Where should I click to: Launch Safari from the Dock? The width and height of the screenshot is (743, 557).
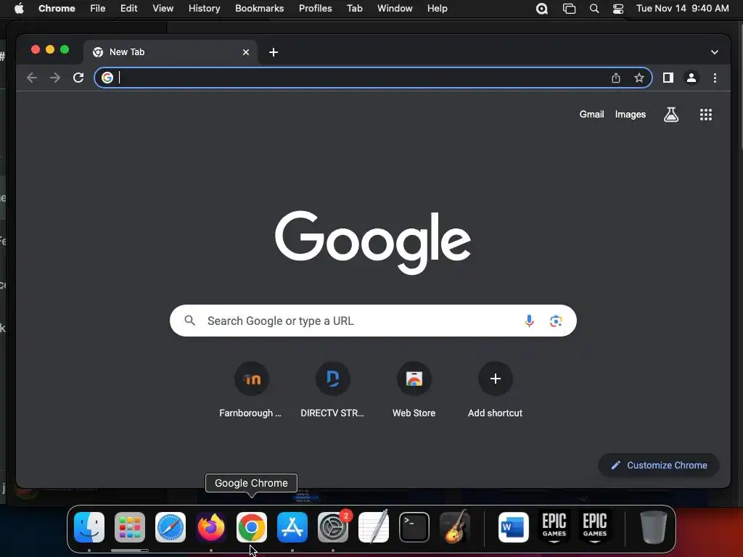click(x=171, y=527)
